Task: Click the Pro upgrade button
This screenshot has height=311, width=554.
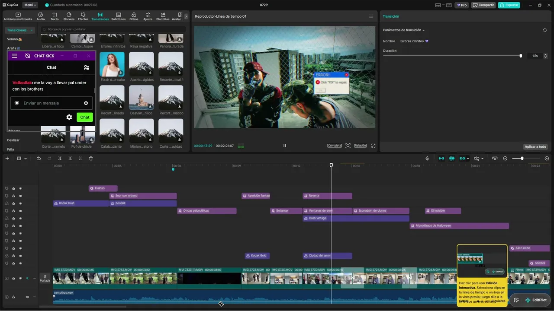Action: click(x=461, y=5)
